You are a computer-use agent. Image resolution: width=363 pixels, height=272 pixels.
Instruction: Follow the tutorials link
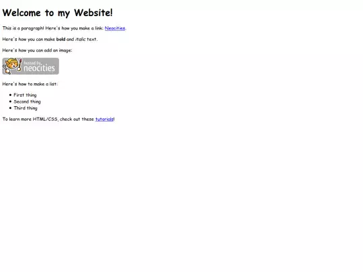point(104,119)
